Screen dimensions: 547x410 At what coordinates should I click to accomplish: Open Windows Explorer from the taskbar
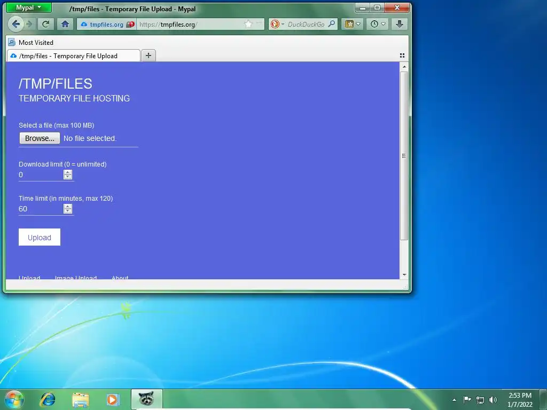click(81, 399)
